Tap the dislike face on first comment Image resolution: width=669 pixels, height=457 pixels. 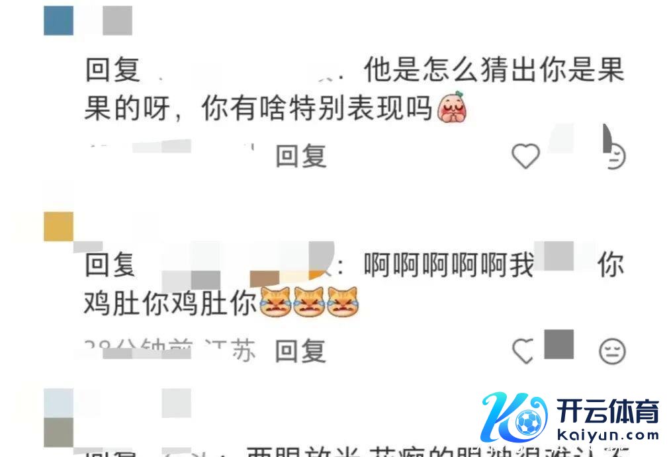(x=615, y=156)
